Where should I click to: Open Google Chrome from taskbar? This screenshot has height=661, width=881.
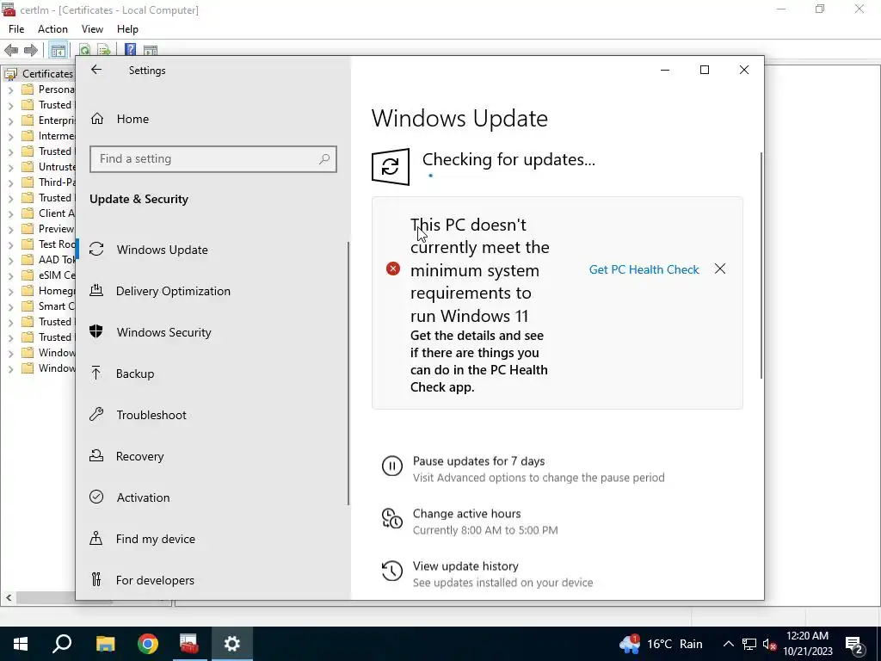tap(148, 644)
